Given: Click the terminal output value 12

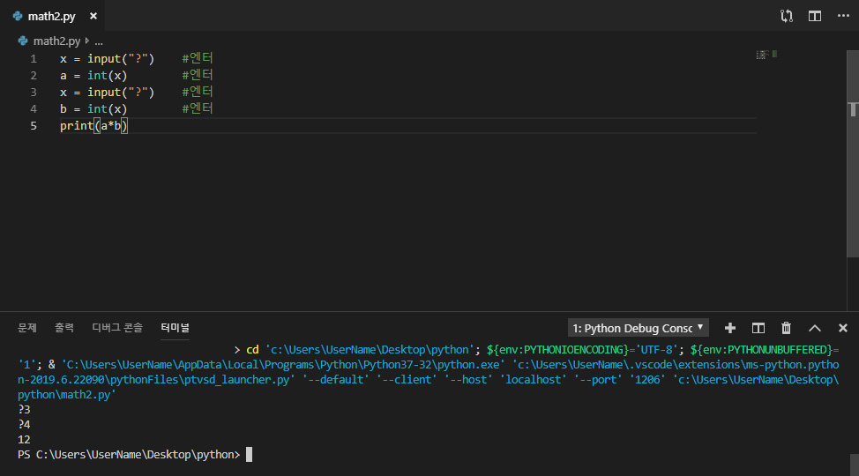Looking at the screenshot, I should coord(24,439).
